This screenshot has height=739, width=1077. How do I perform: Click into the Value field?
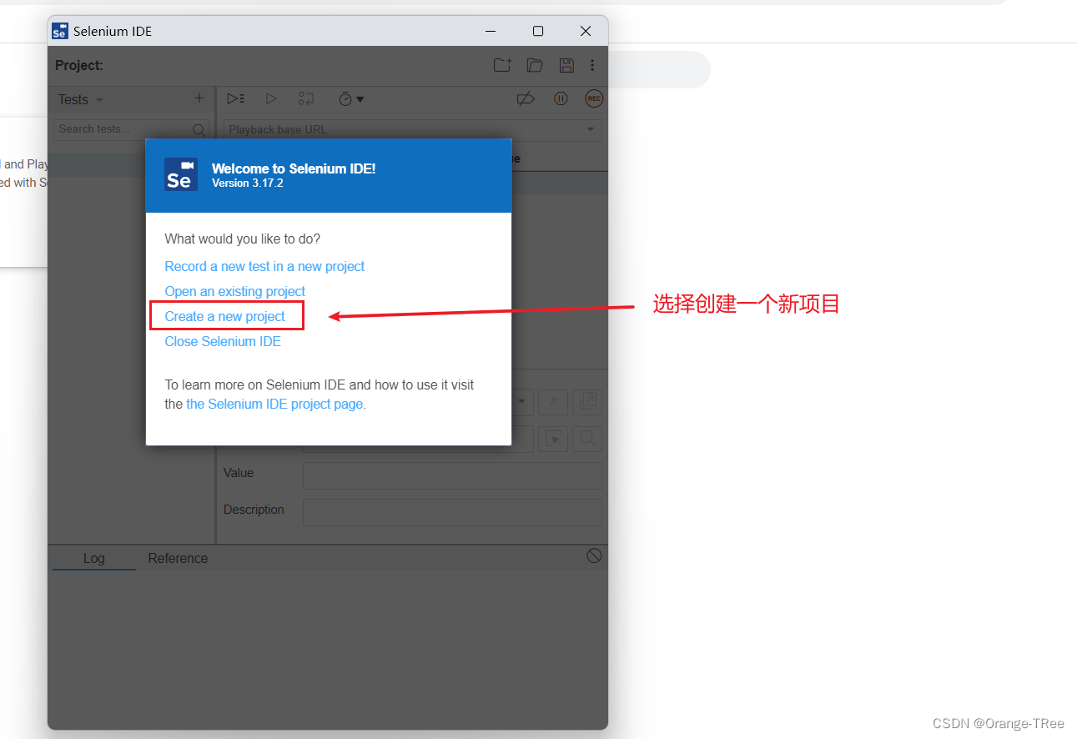(x=452, y=475)
